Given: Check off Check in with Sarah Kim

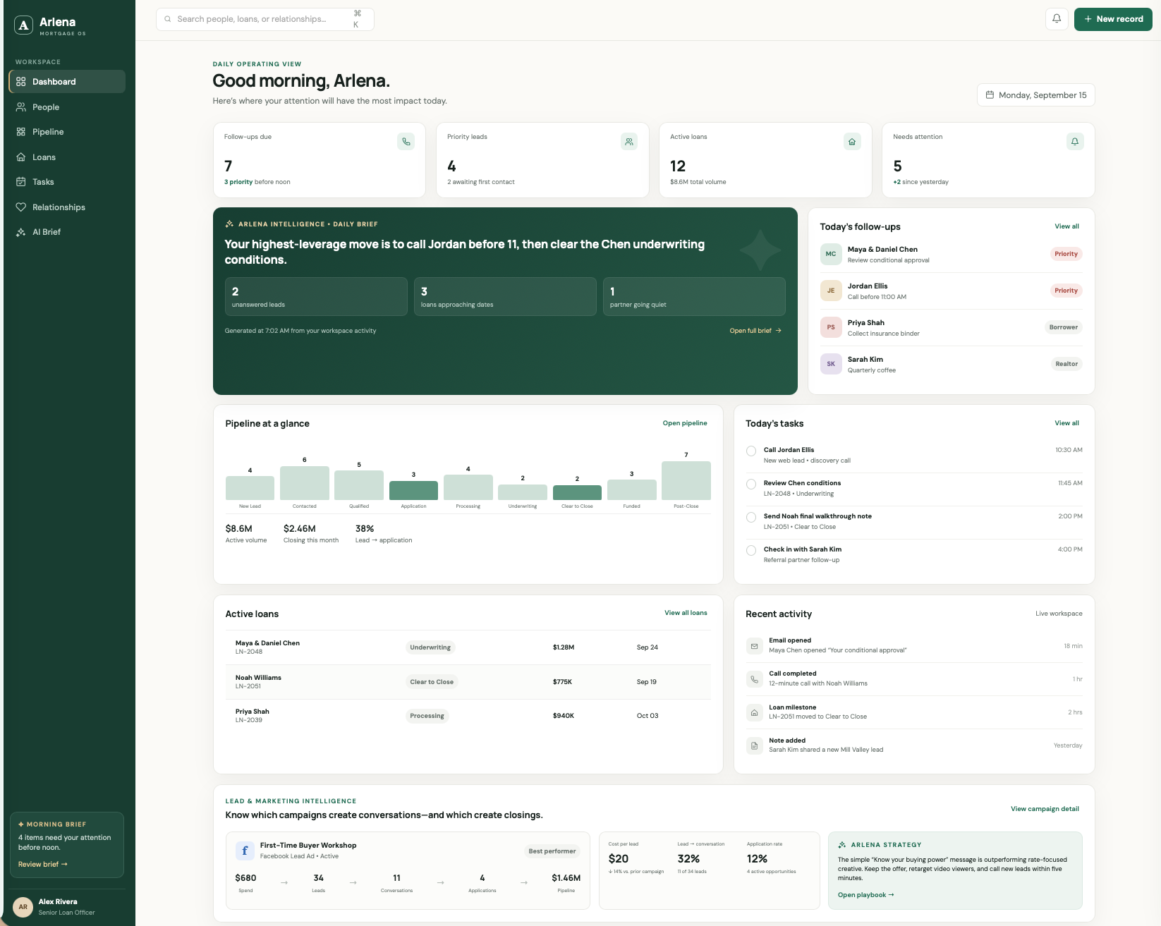Looking at the screenshot, I should [751, 550].
